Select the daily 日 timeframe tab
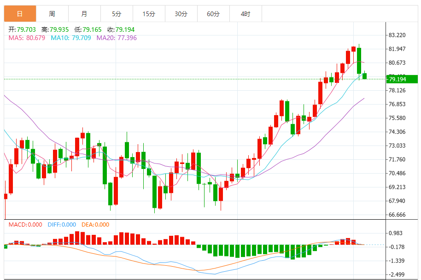421x280 pixels. [20, 14]
